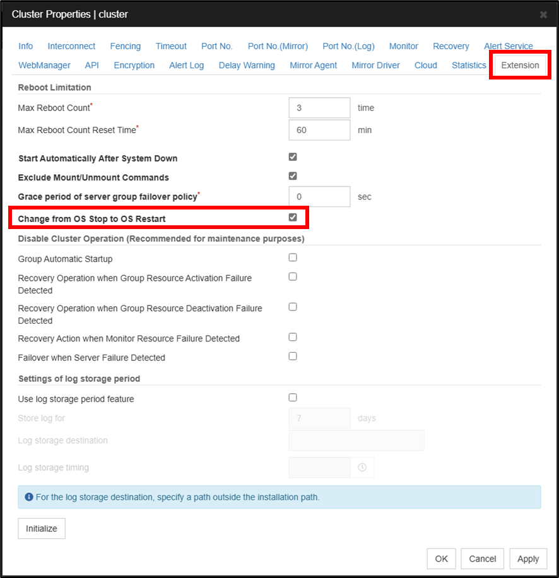Select the Encryption tab

point(134,65)
